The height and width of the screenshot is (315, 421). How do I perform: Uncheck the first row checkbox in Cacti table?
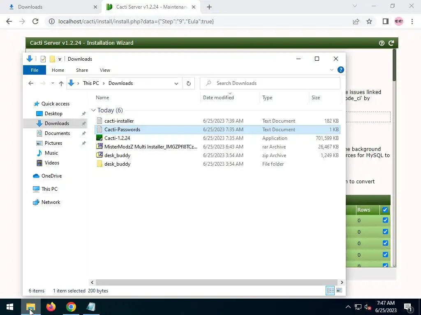click(x=385, y=220)
